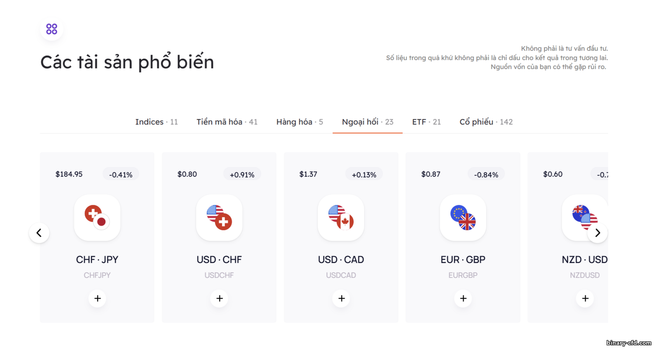Click the -0.41% change badge on CHFJPY
The image size is (656, 351).
click(121, 175)
